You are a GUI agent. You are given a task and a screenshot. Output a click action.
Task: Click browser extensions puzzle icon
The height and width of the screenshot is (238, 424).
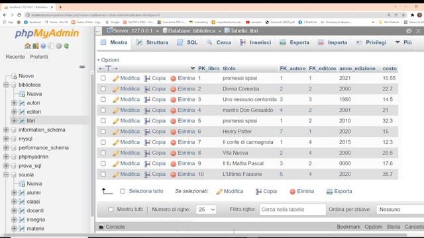[x=412, y=15]
